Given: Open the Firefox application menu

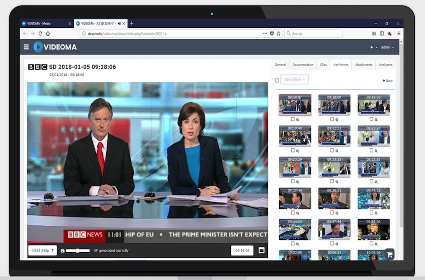Looking at the screenshot, I should point(399,34).
